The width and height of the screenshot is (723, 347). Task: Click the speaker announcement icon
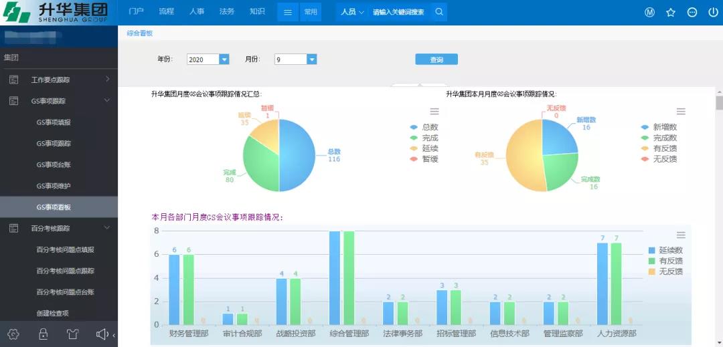pyautogui.click(x=102, y=334)
